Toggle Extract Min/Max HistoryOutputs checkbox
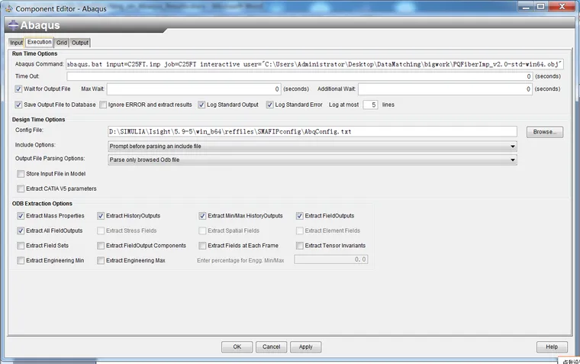The image size is (580, 364). point(202,216)
